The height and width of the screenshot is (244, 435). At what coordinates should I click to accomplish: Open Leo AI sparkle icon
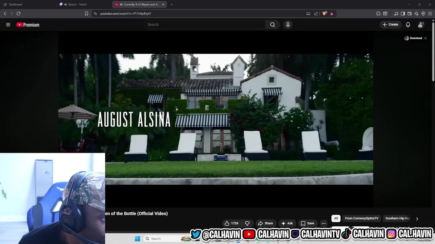click(416, 14)
